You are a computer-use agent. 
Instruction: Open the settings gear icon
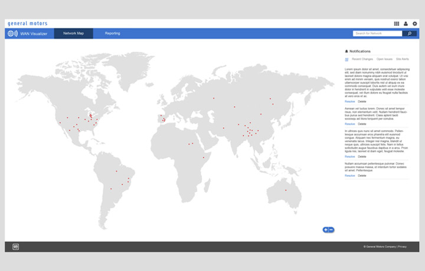coord(415,24)
